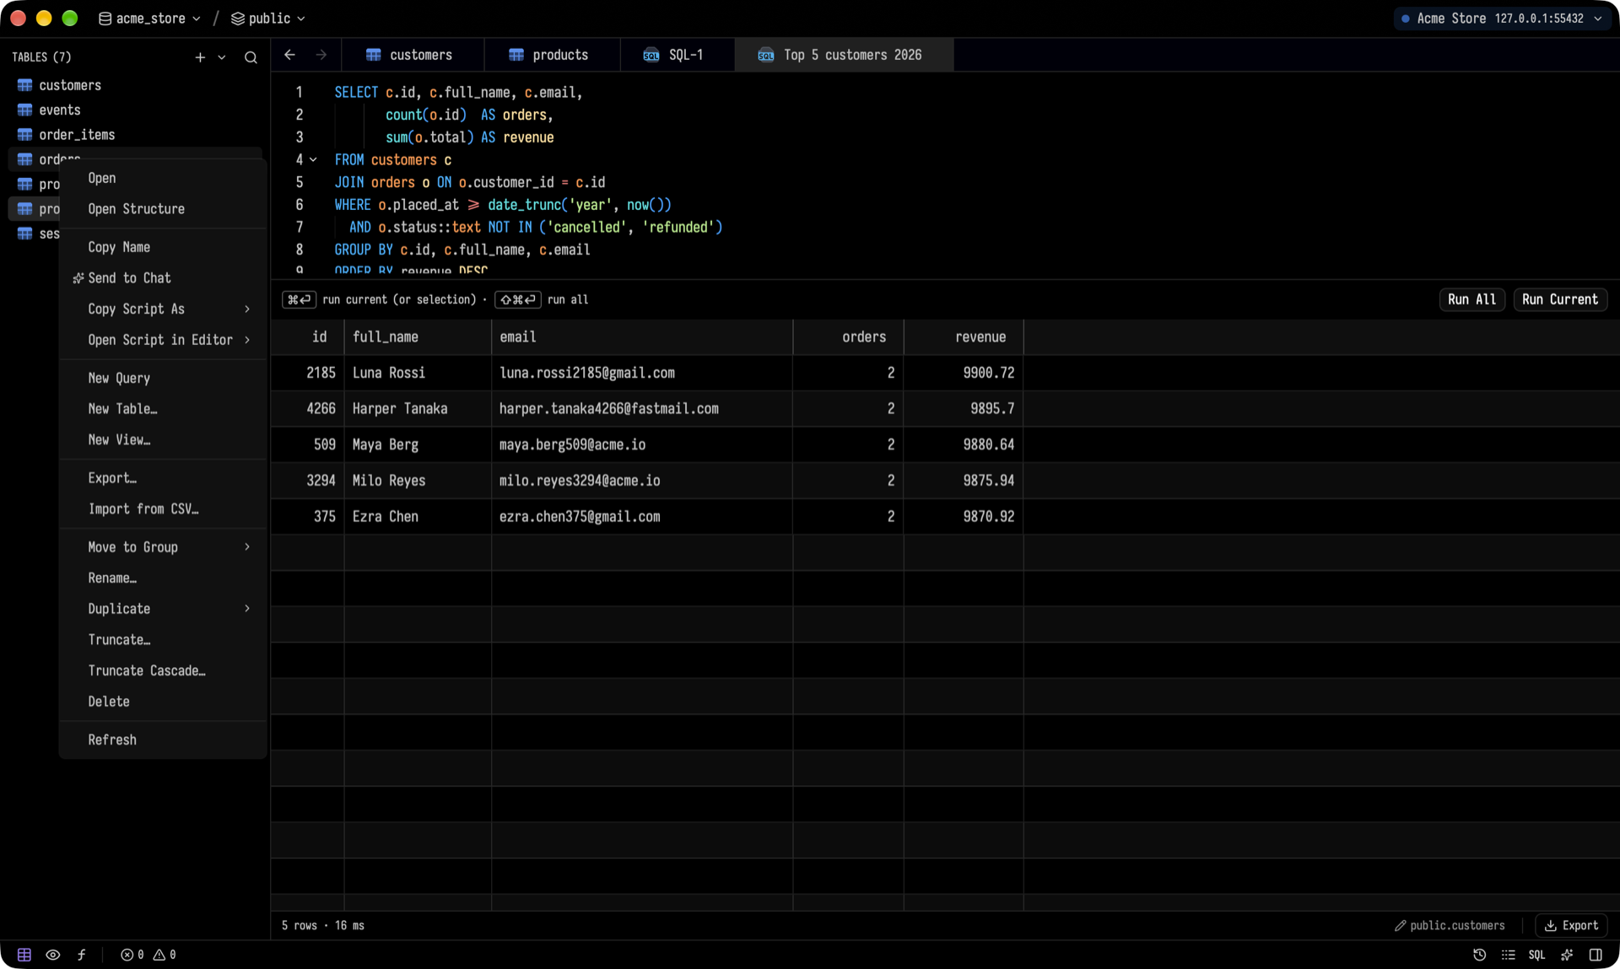Click the id 3294 cell
Viewport: 1620px width, 969px height.
coord(307,481)
